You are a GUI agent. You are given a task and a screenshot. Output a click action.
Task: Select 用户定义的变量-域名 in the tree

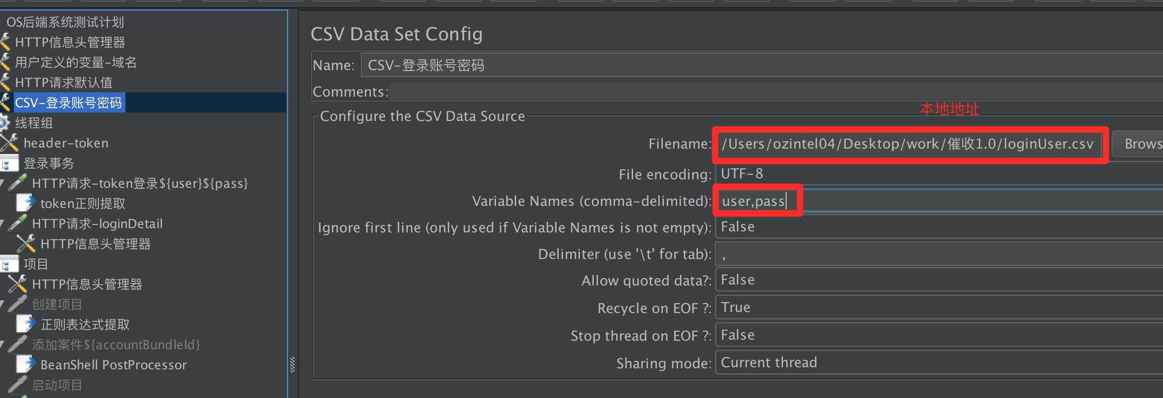pyautogui.click(x=75, y=62)
